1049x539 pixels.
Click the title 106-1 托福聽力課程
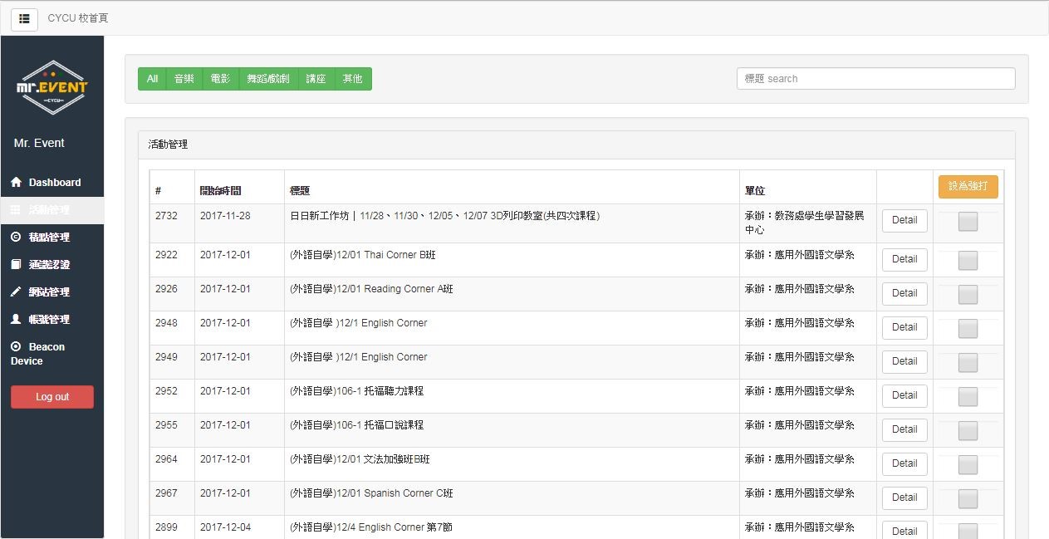pos(356,391)
